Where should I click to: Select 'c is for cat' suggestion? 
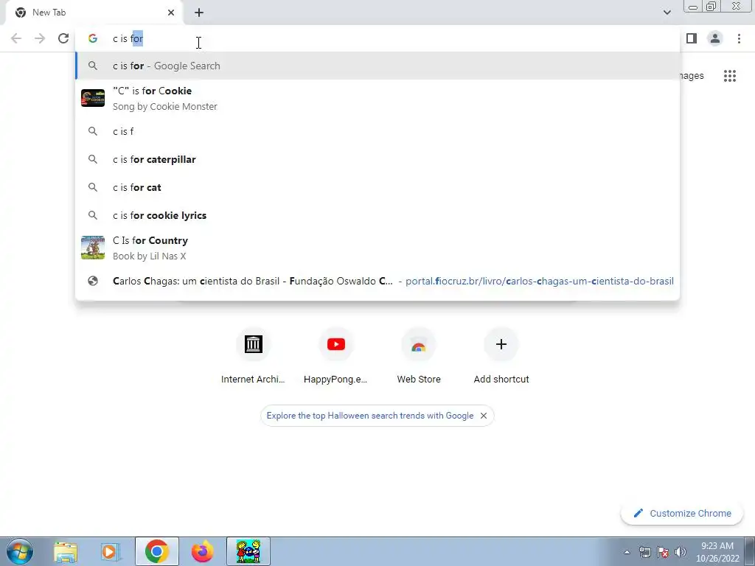377,187
